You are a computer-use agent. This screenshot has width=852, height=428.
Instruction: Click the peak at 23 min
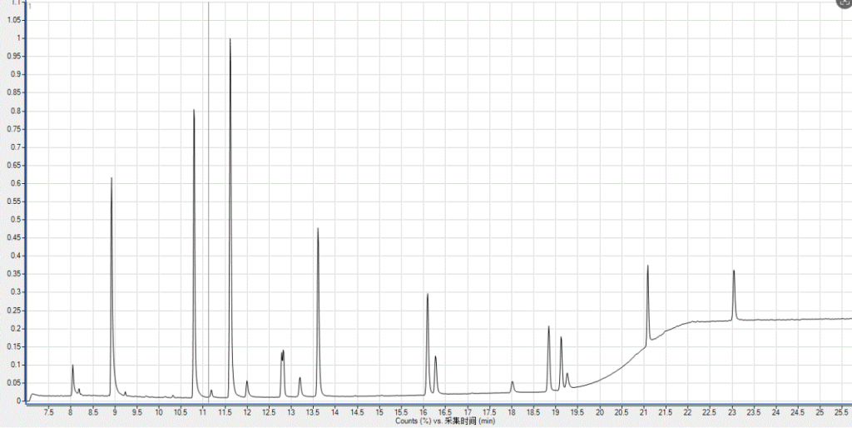[x=734, y=272]
